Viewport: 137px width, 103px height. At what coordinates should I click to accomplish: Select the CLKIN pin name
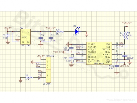[91, 44]
